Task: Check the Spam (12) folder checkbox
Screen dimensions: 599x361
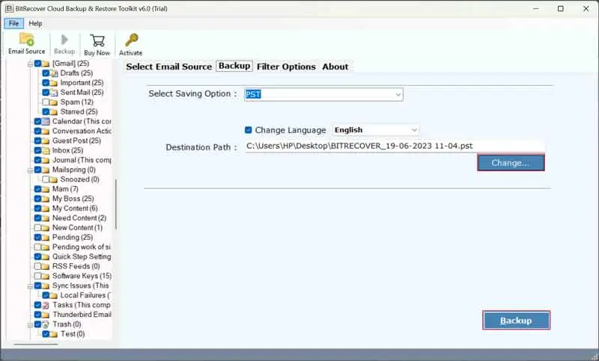Action: tap(46, 102)
